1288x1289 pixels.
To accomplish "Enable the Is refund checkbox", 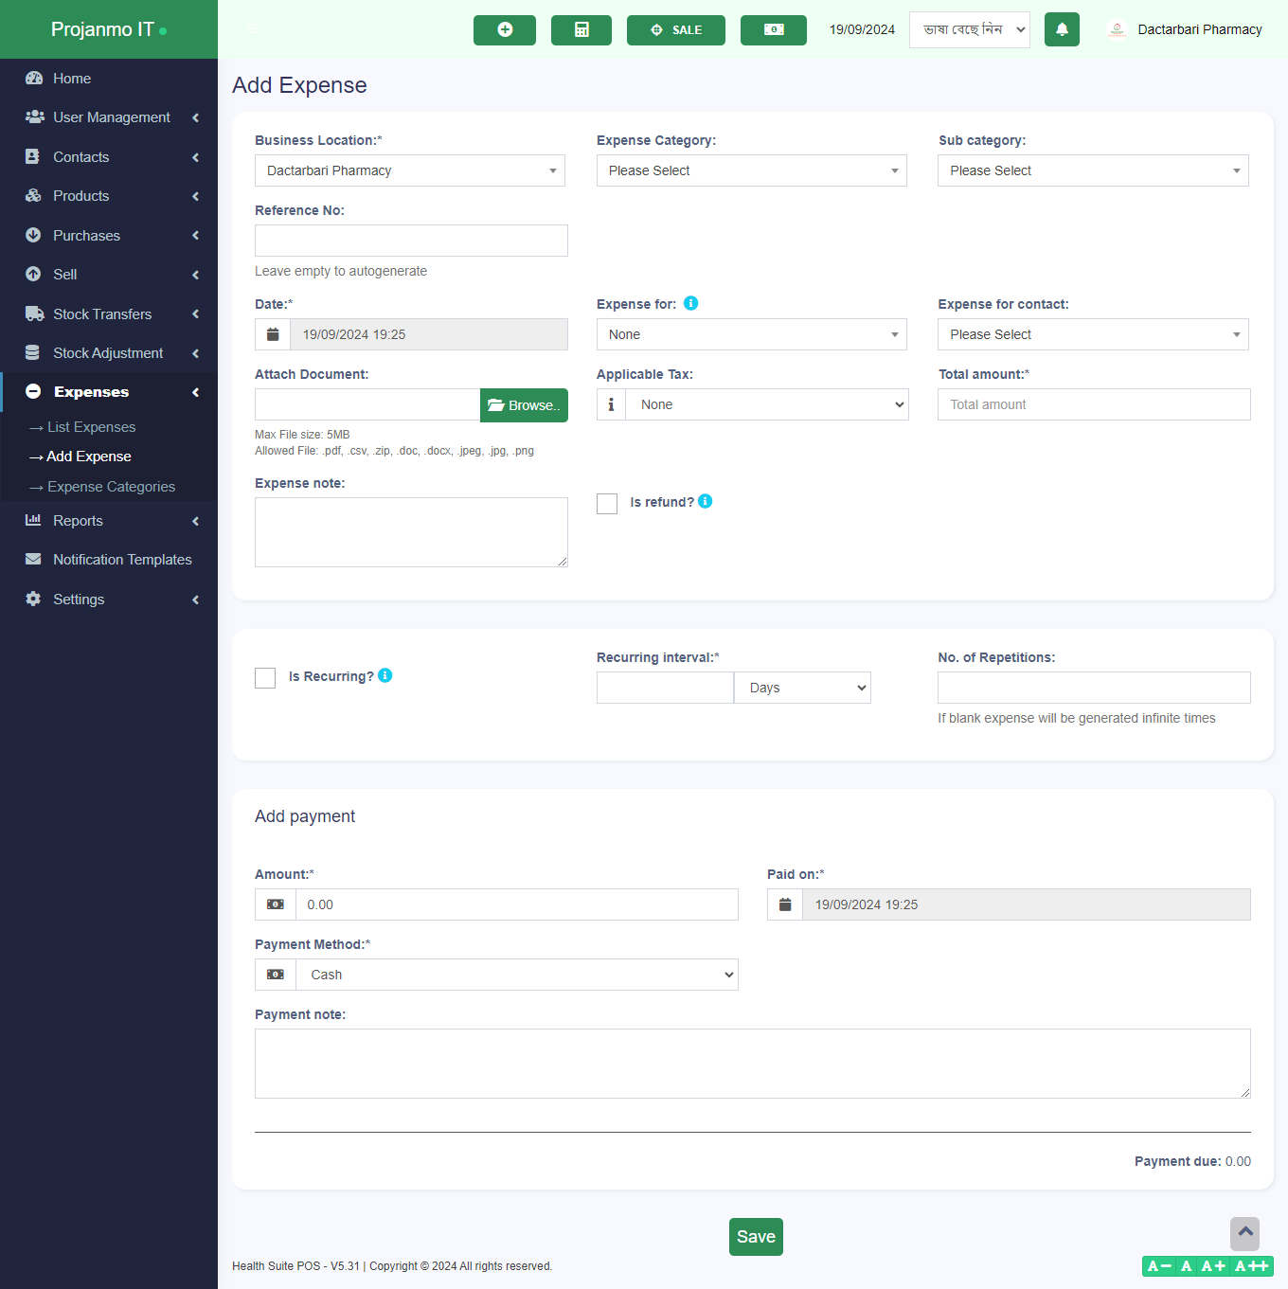I will (x=606, y=503).
